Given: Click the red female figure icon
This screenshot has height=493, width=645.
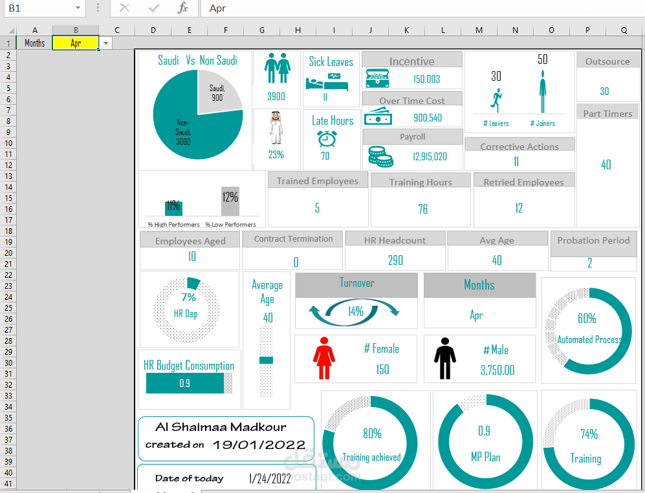Looking at the screenshot, I should pyautogui.click(x=324, y=358).
